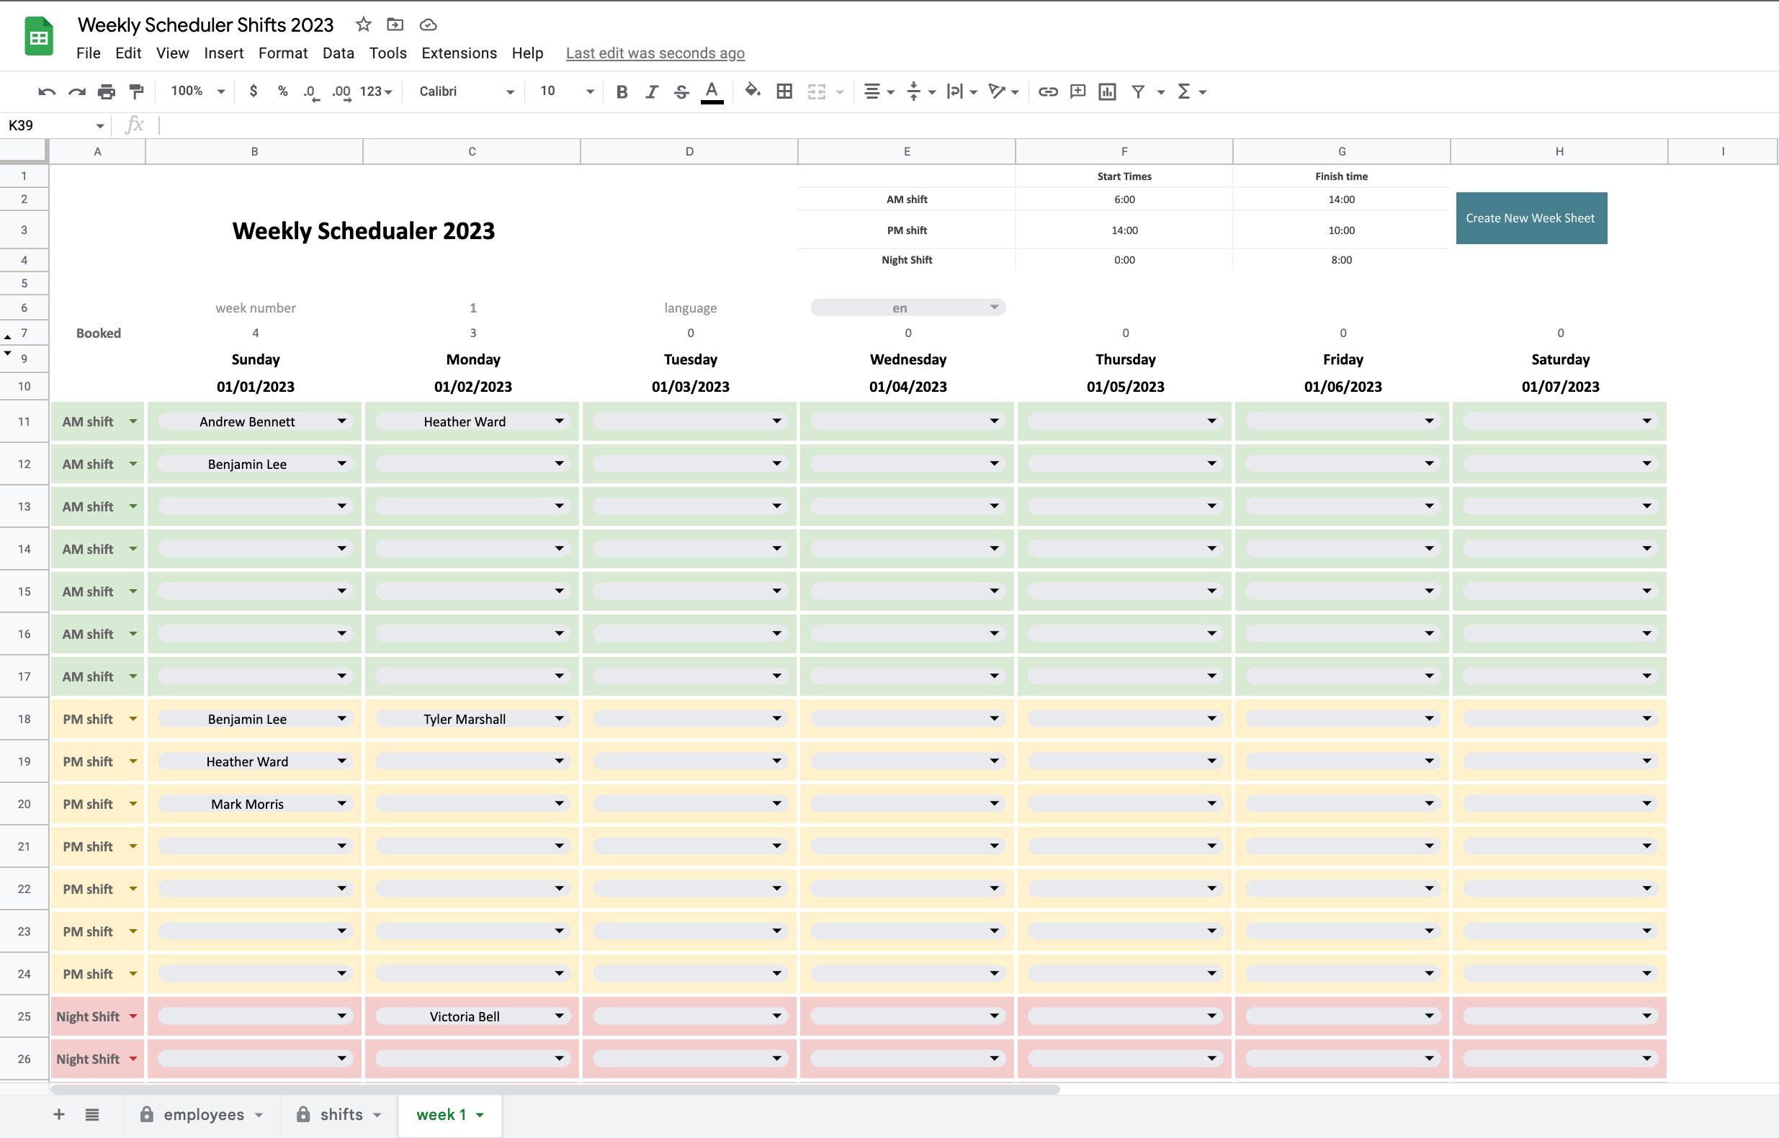The height and width of the screenshot is (1138, 1779).
Task: Open the Andrew Bennett shift dropdown
Action: click(x=341, y=421)
